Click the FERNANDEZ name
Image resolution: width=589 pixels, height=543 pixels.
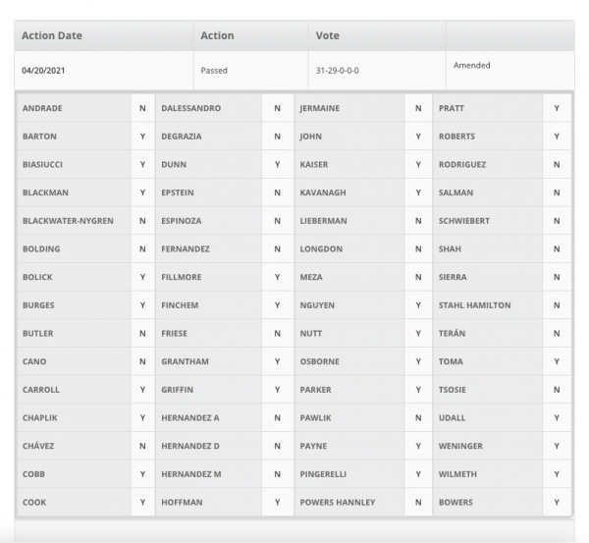(x=186, y=249)
